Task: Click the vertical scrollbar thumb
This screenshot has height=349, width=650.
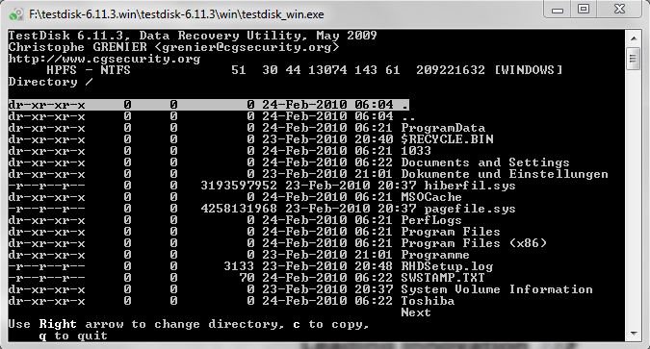Action: (633, 59)
